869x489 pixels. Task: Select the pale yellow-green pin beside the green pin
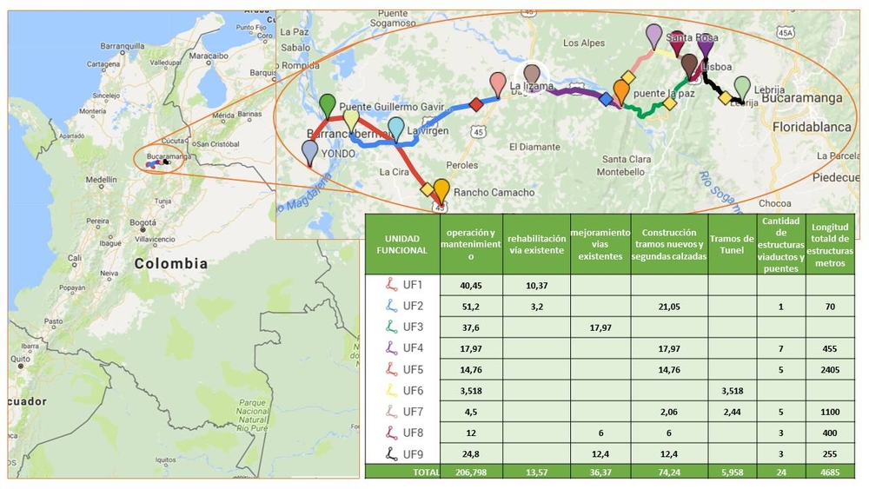[351, 122]
